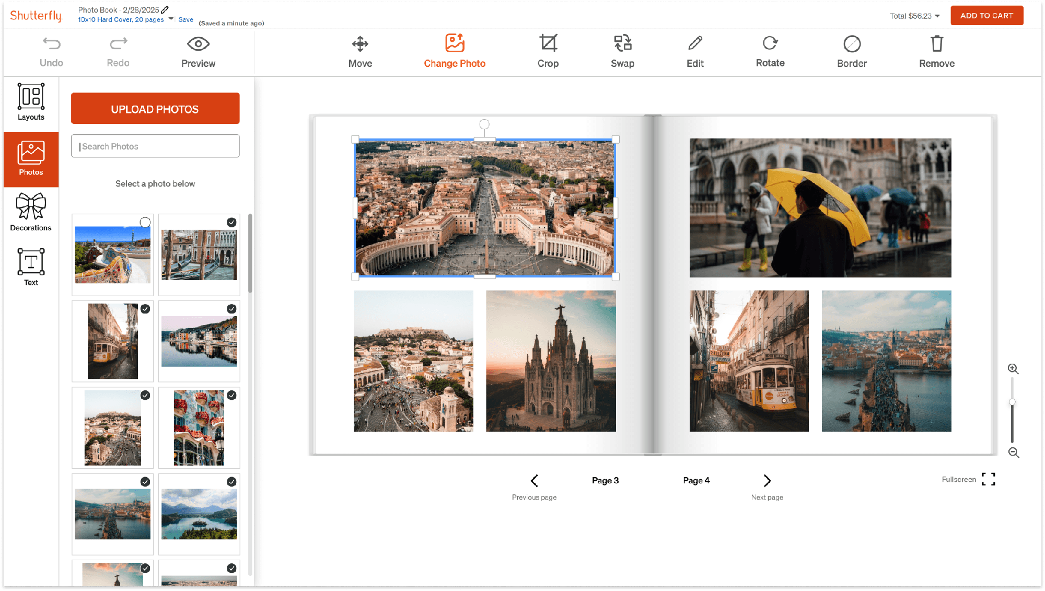Switch to the Photos panel

click(x=31, y=159)
